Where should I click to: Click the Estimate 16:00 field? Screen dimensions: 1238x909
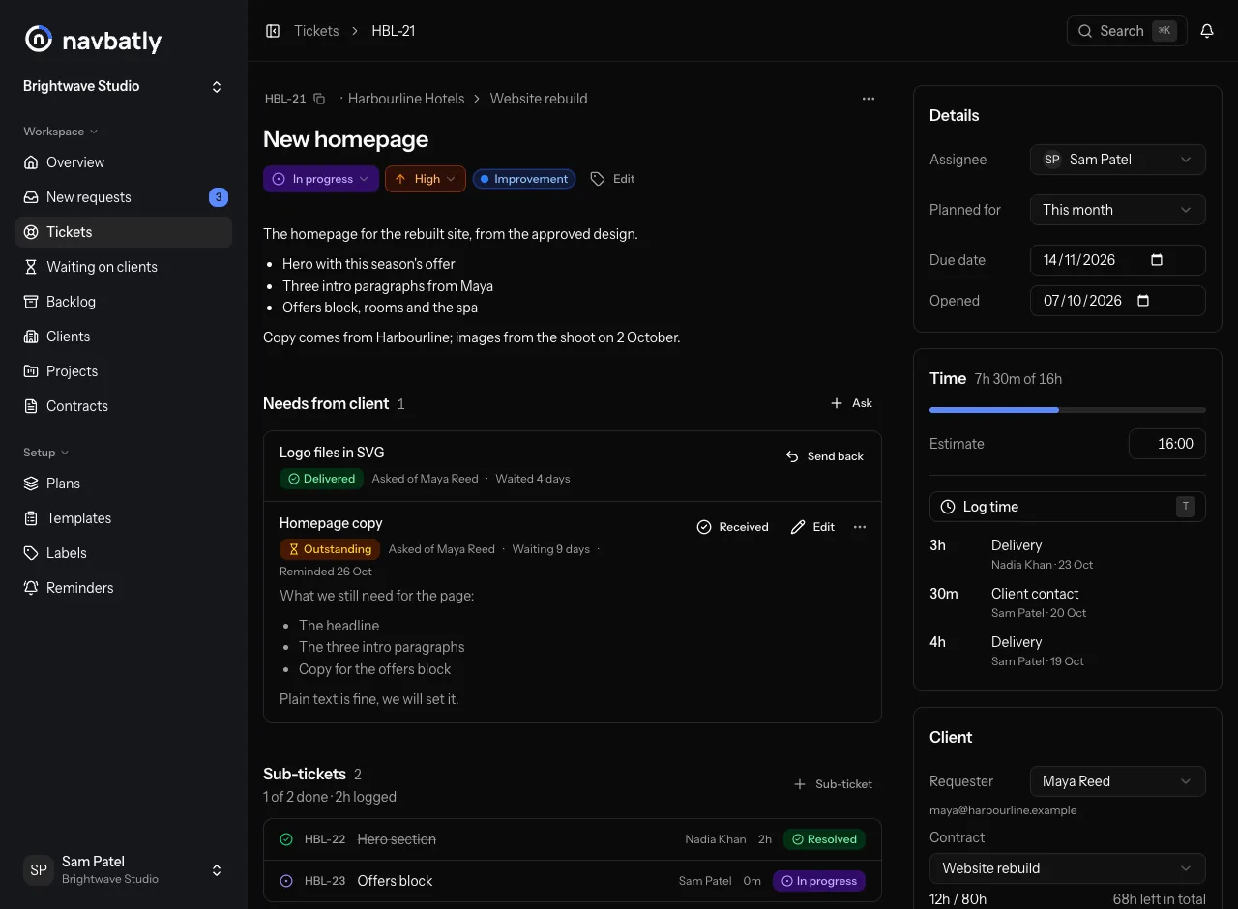tap(1167, 444)
